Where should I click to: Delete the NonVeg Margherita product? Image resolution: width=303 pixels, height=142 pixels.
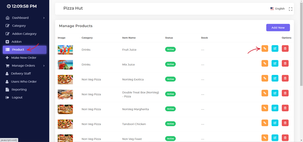point(285,108)
